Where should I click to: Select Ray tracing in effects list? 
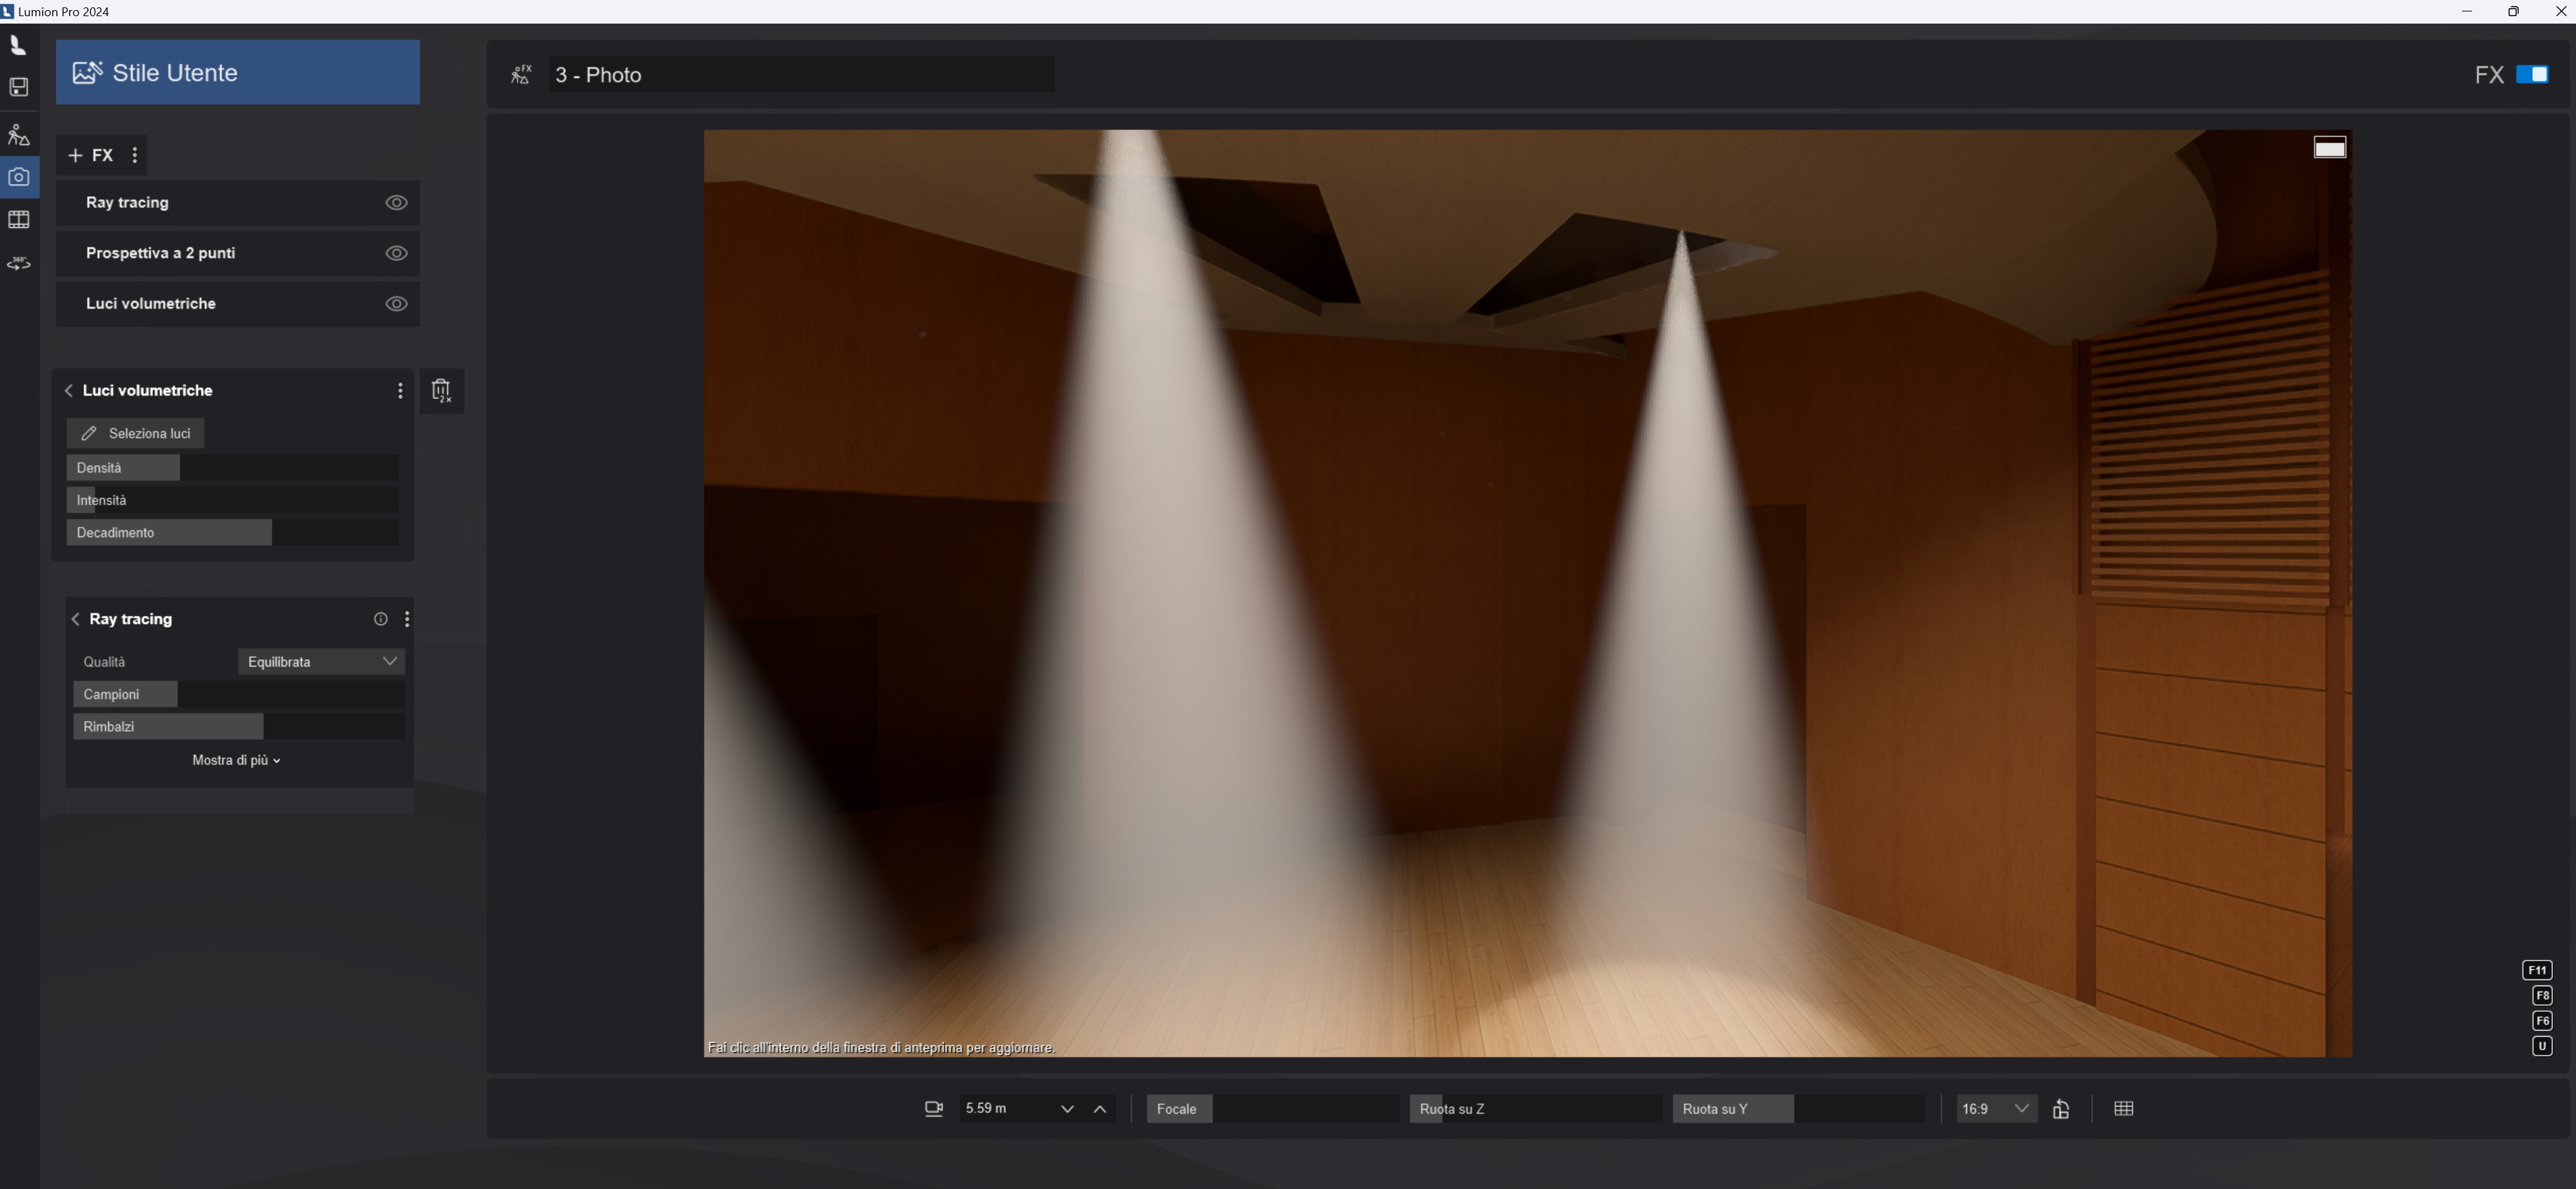238,203
